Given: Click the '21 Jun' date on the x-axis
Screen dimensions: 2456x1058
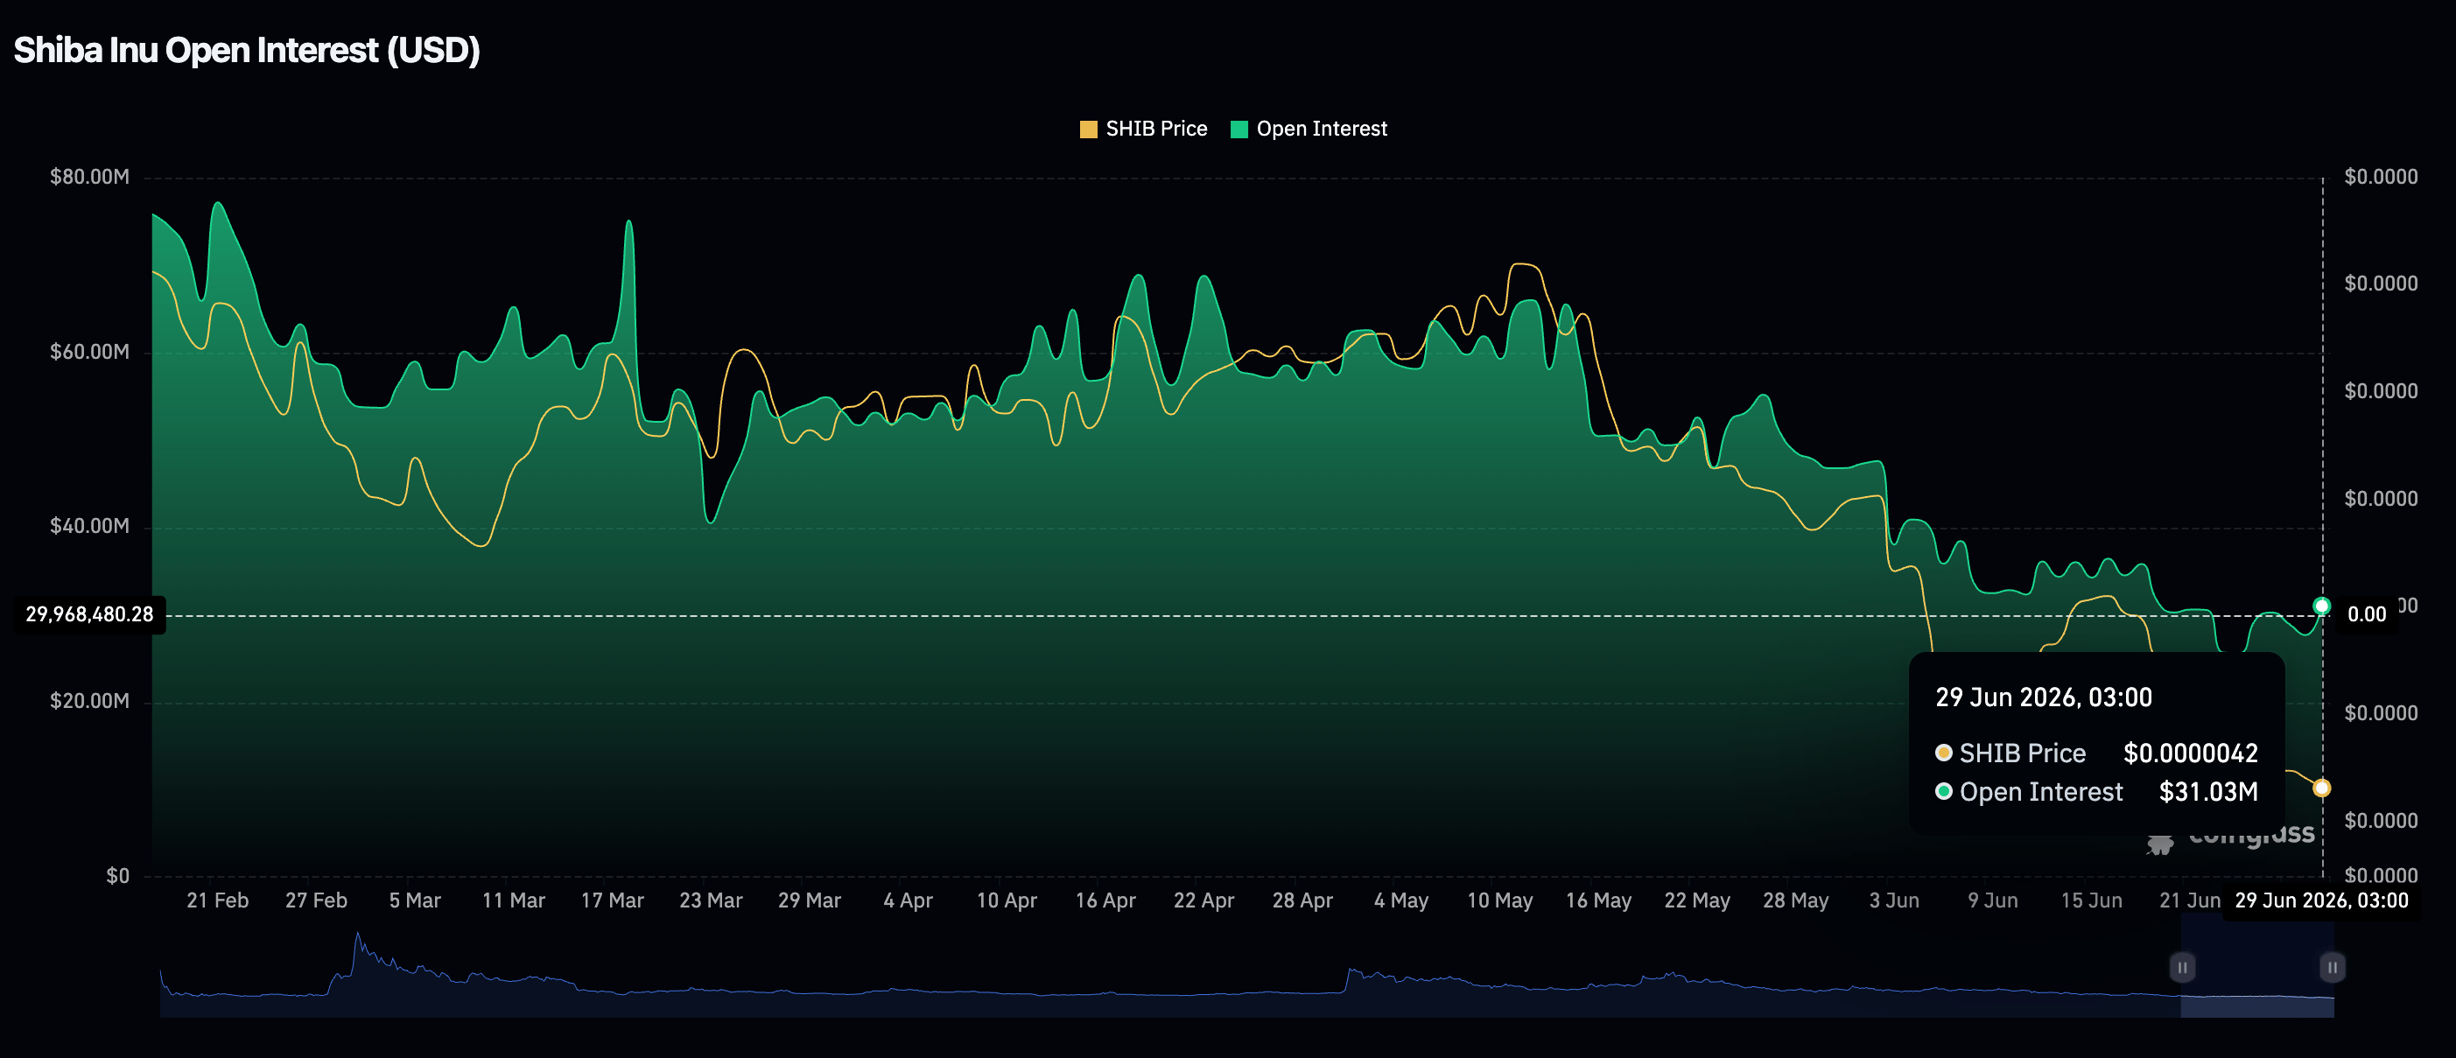Looking at the screenshot, I should click(2189, 900).
